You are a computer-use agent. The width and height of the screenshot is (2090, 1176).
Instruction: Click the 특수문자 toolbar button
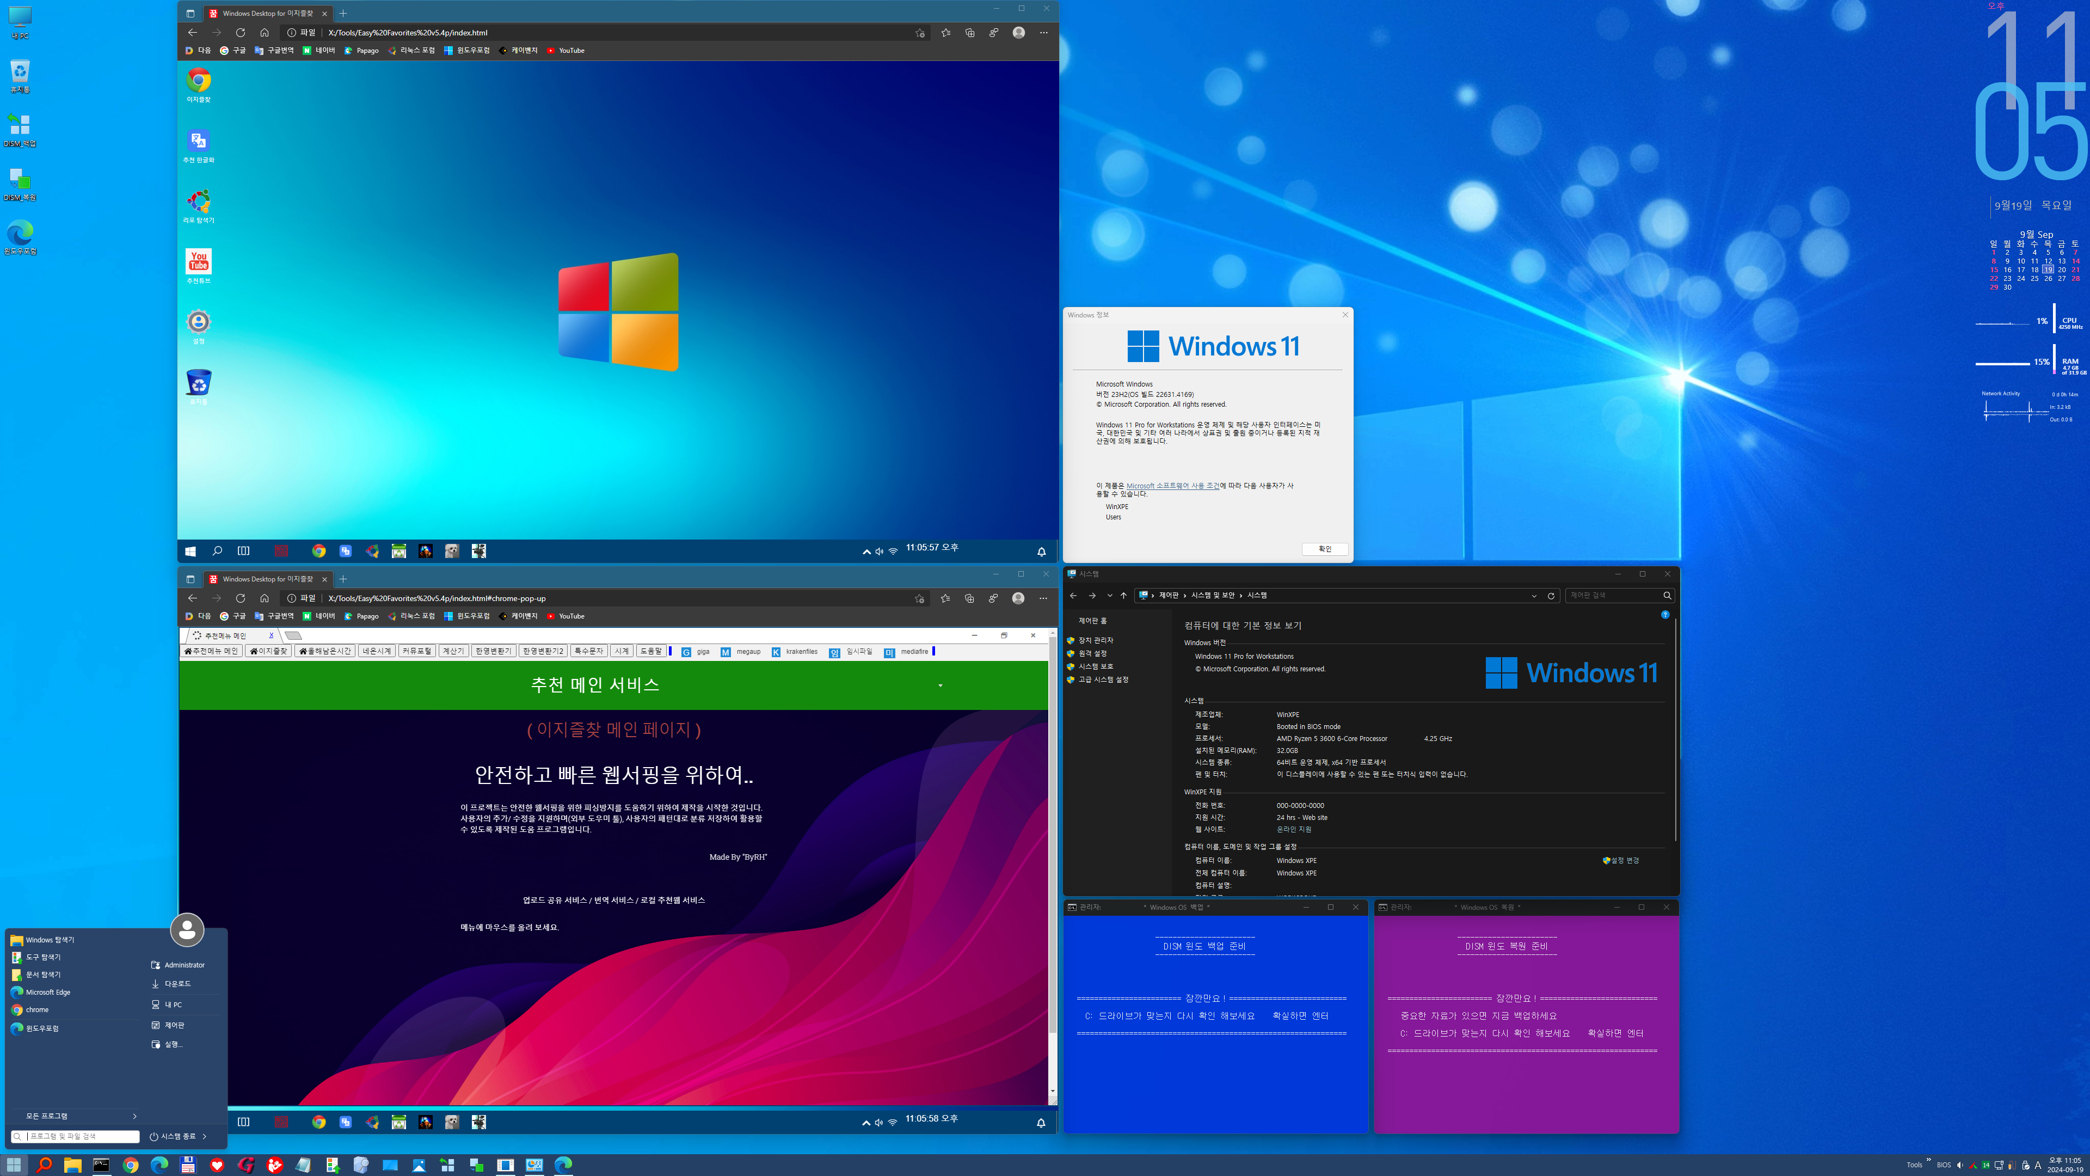[588, 651]
